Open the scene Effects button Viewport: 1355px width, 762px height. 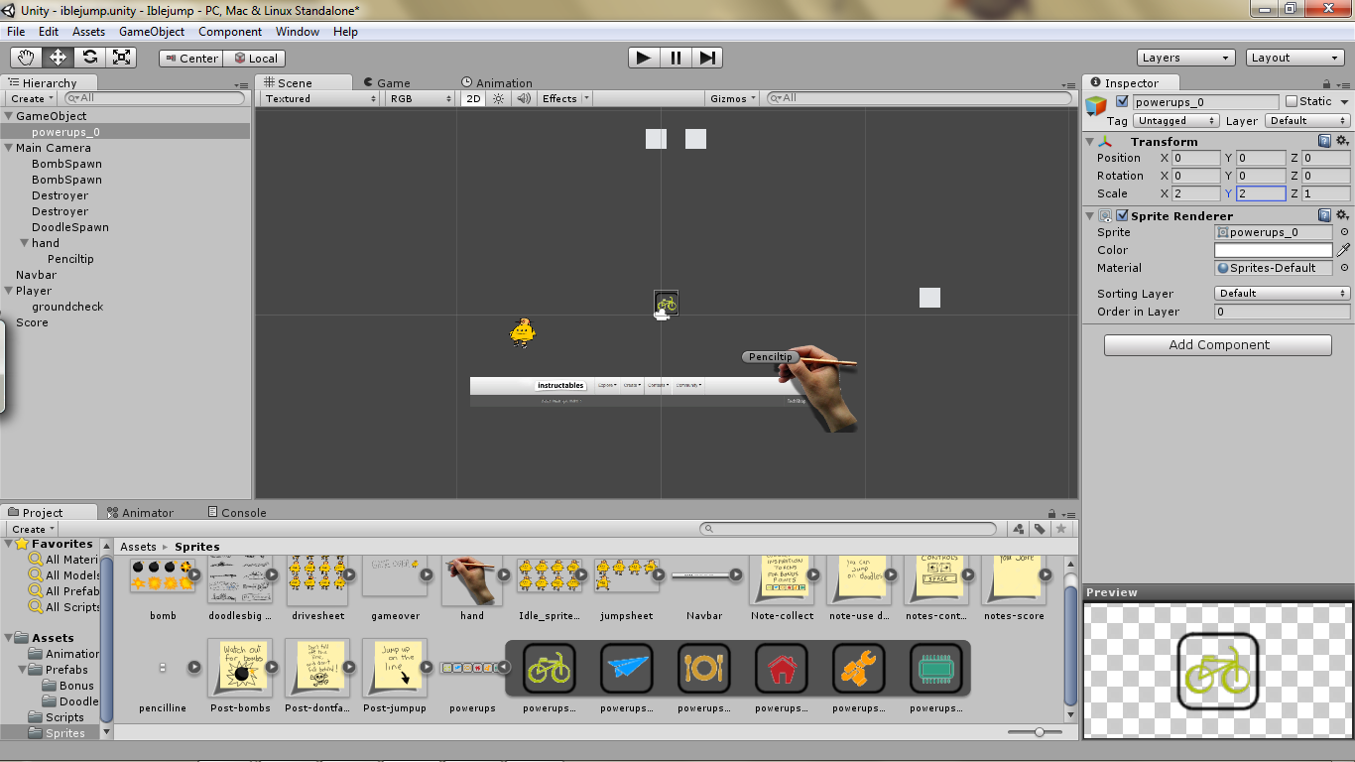coord(564,98)
